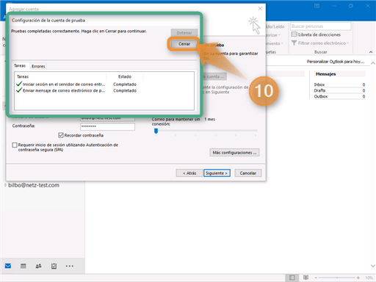Click the Cerrar button in test dialog
Image resolution: width=376 pixels, height=282 pixels.
(x=184, y=44)
